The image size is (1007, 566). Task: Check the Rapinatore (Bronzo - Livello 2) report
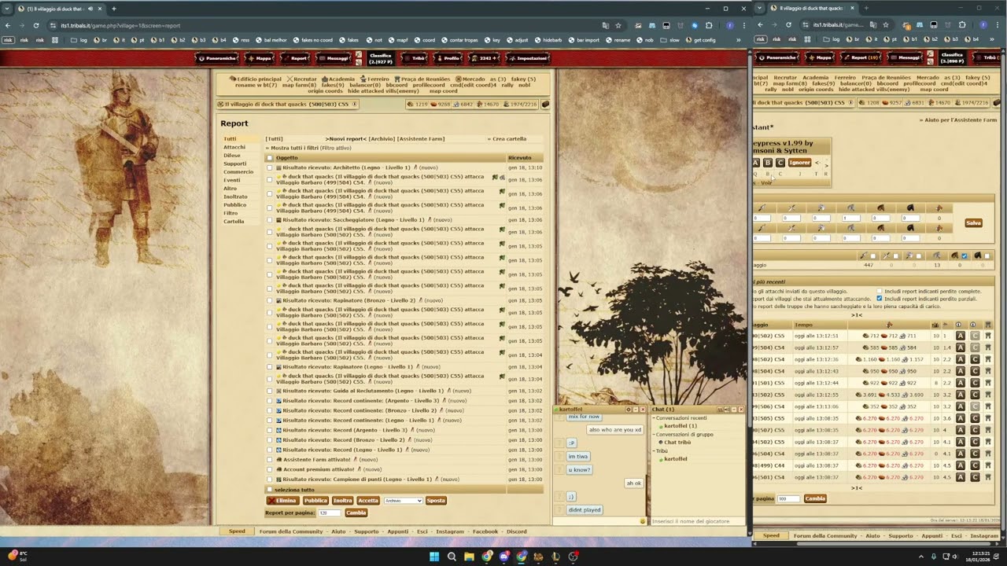pos(270,300)
